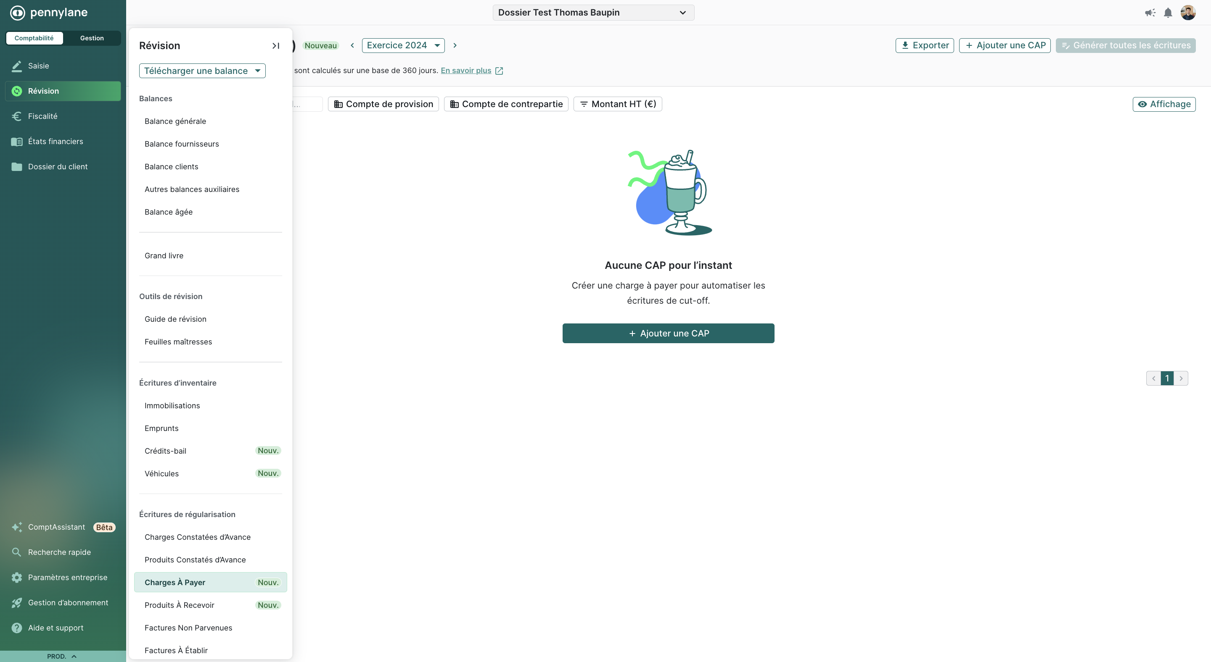Select the Comptabilité tab
The width and height of the screenshot is (1211, 662).
click(34, 38)
